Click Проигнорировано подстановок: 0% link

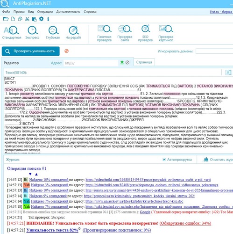117,230
